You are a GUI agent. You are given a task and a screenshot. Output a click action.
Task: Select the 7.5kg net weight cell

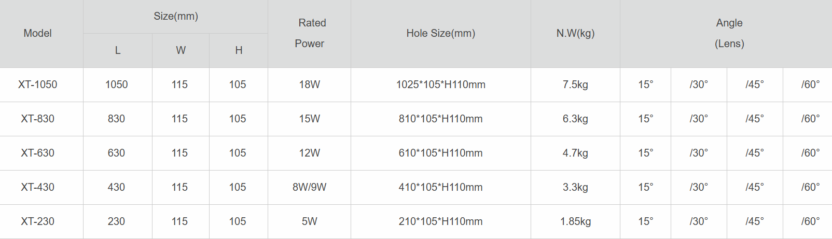click(x=575, y=85)
